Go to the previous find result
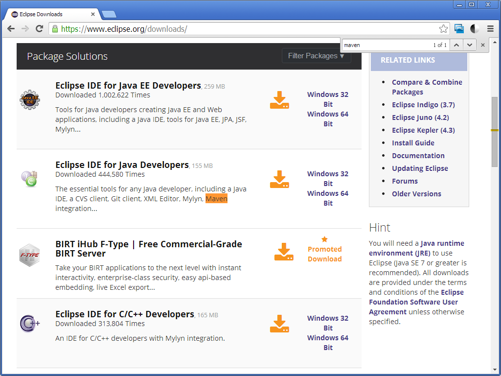The image size is (501, 376). pos(456,45)
